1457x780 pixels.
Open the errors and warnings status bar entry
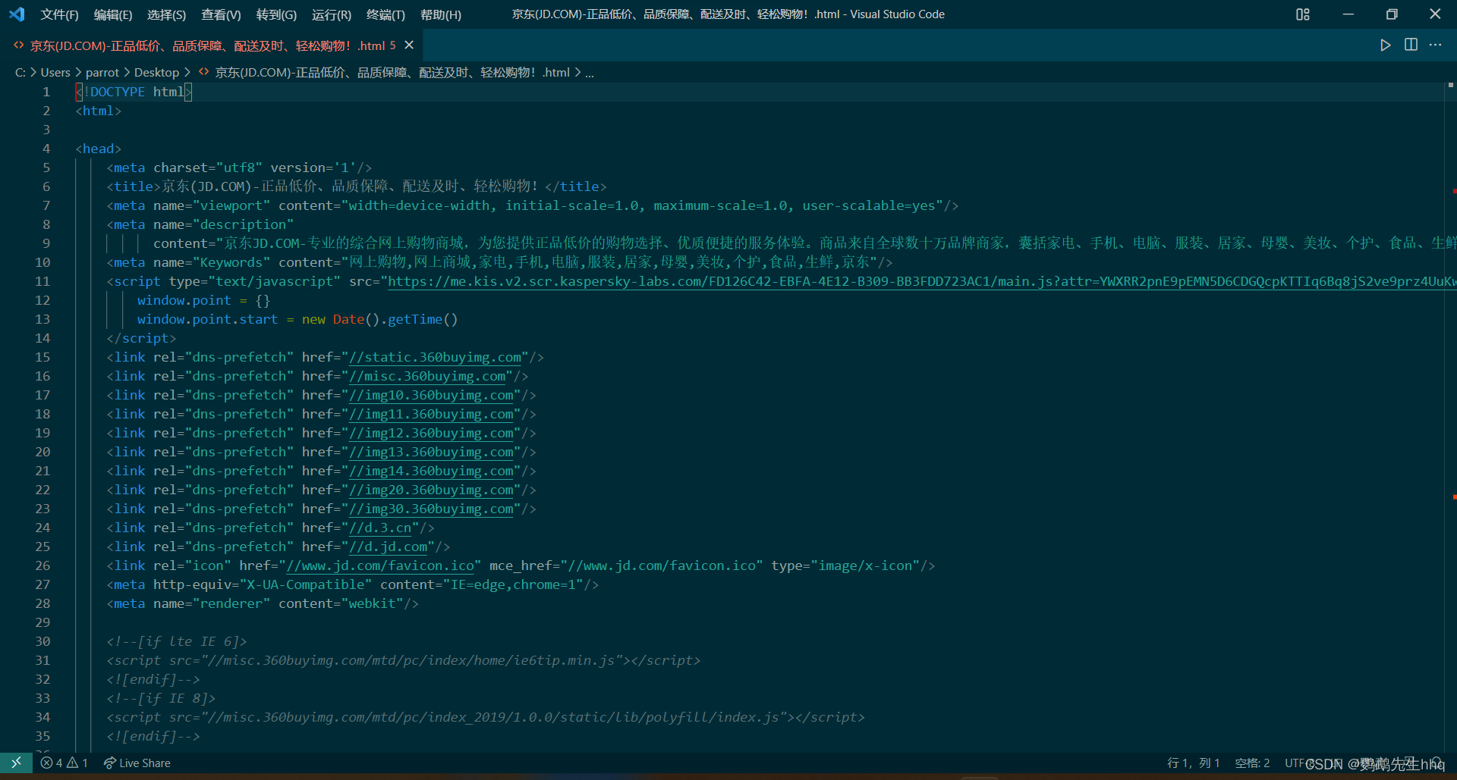(x=65, y=763)
